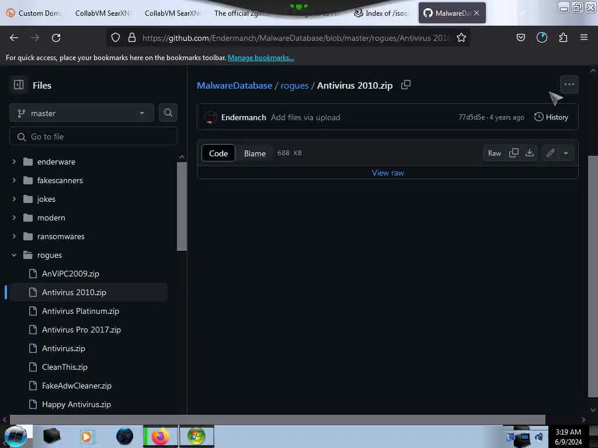Open AnViPC2009.zip in the file tree
This screenshot has width=598, height=448.
point(71,274)
